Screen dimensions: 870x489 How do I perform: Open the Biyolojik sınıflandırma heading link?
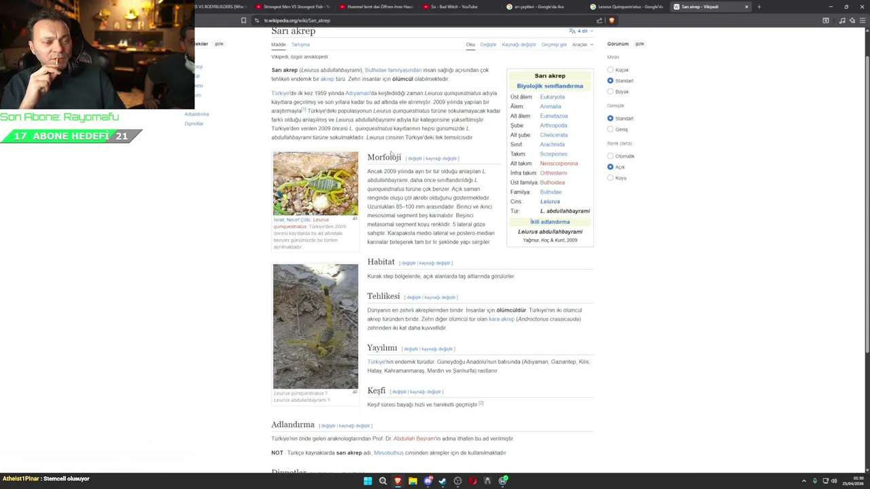tap(550, 86)
